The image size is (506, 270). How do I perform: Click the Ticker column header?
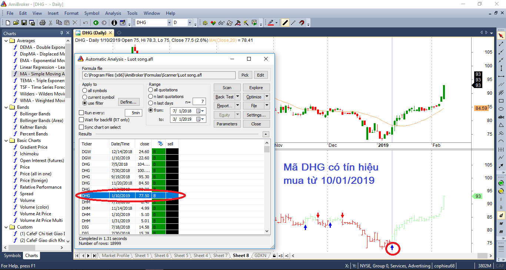coord(94,144)
